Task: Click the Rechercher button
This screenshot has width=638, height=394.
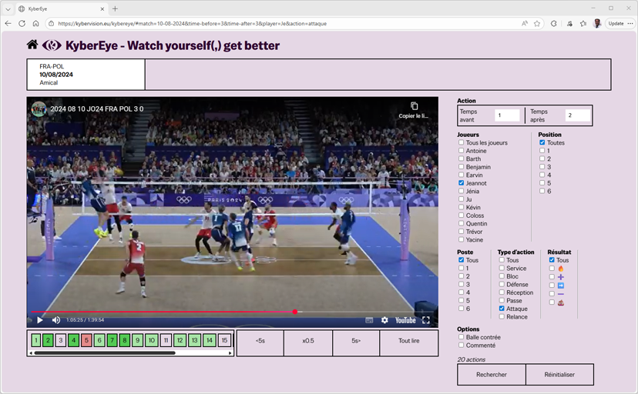Action: coord(491,374)
